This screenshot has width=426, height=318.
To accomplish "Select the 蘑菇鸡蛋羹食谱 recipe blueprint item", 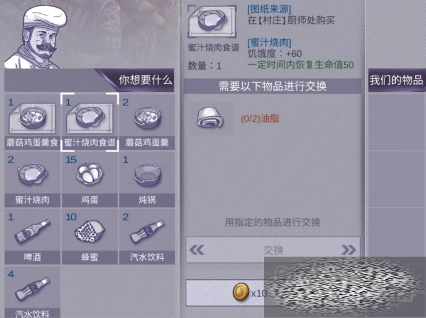I will [x=32, y=122].
